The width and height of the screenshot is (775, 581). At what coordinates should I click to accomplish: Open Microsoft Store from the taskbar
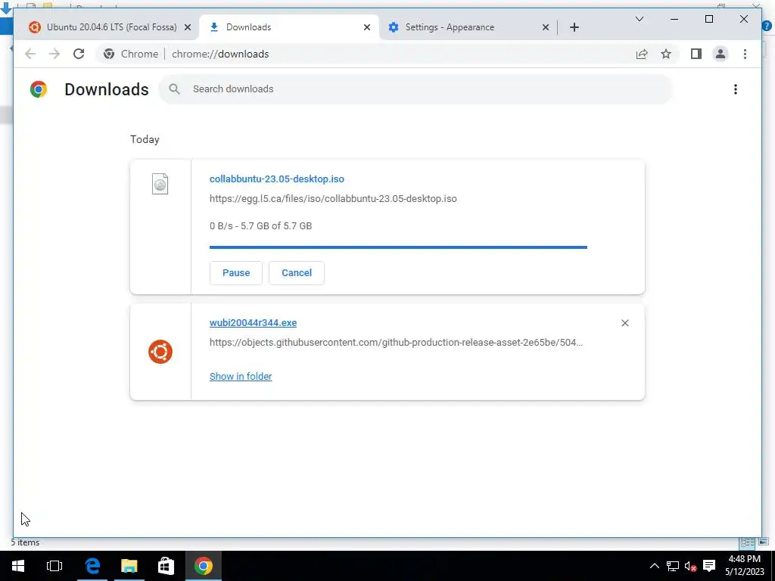coord(166,566)
